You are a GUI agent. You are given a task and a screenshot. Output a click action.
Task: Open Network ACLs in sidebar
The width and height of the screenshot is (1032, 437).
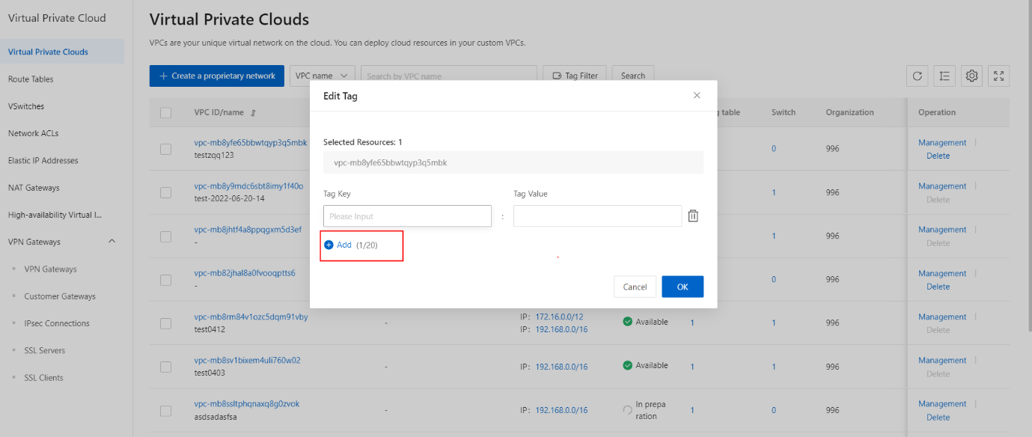coord(33,133)
